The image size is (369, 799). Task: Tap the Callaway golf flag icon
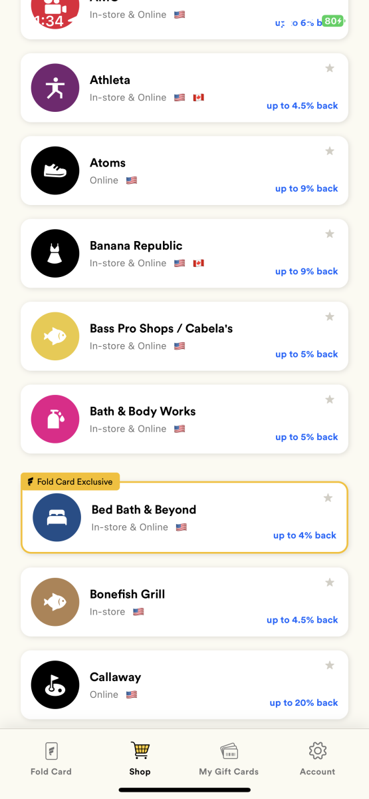pyautogui.click(x=55, y=684)
